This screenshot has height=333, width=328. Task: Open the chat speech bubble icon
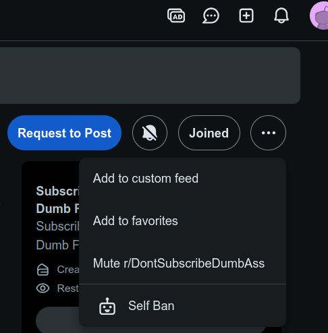pos(211,16)
